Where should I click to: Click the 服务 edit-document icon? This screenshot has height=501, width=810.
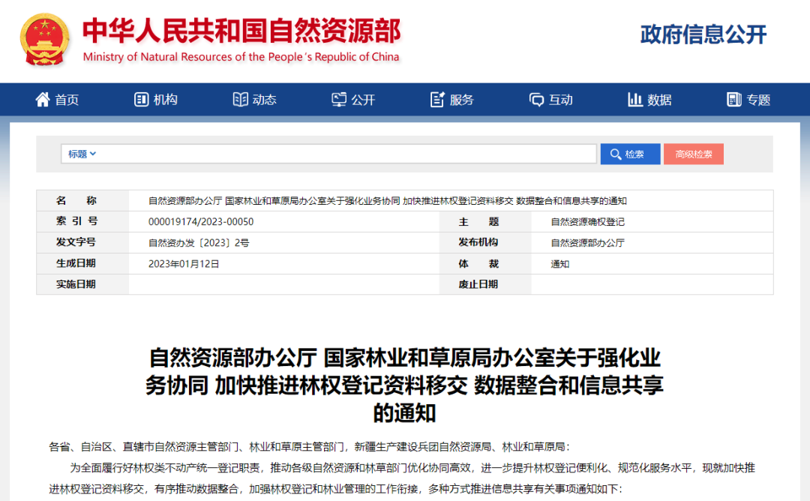coord(437,99)
